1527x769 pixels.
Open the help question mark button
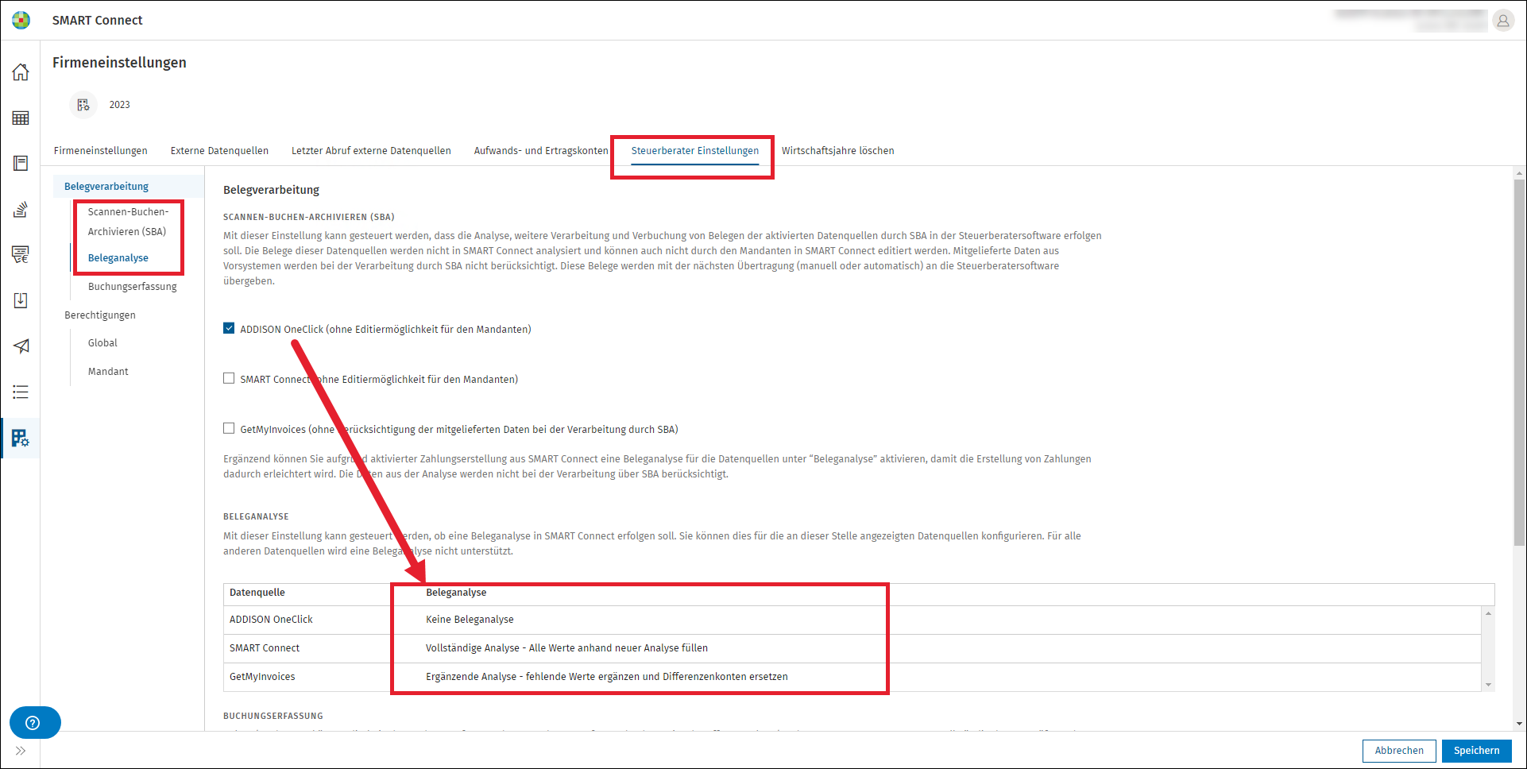tap(35, 723)
